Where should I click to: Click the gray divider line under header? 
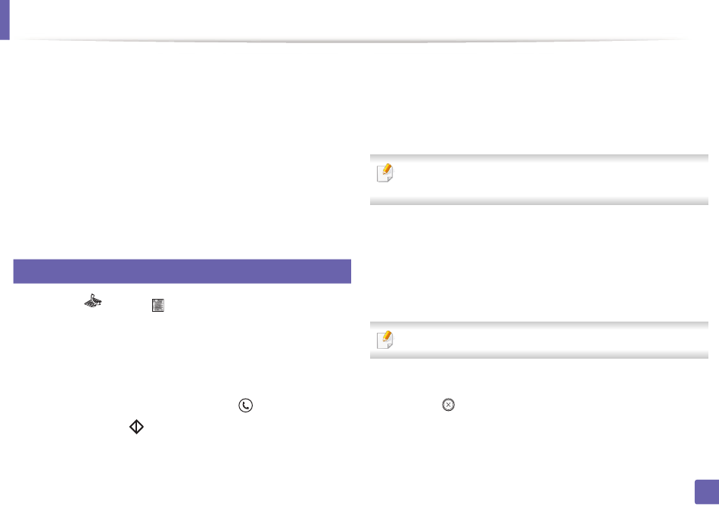(353, 41)
